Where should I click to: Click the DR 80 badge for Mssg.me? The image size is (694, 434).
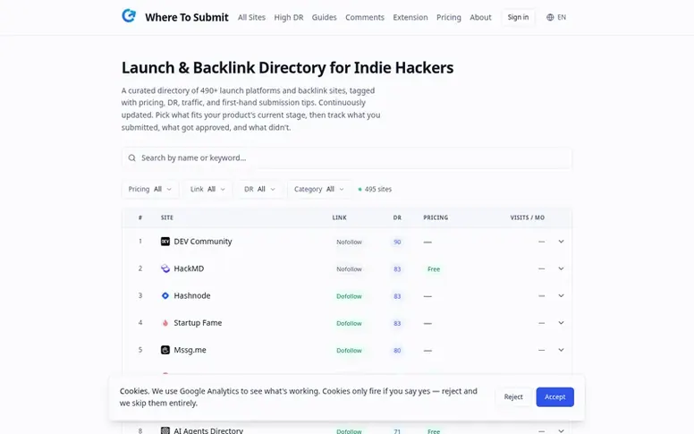point(397,350)
